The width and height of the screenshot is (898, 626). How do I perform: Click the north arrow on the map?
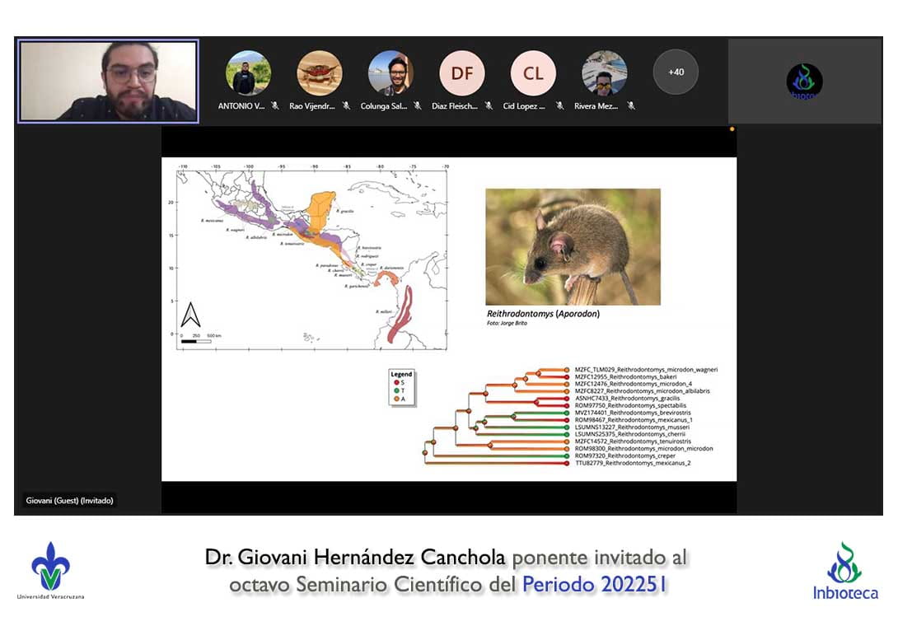(191, 315)
